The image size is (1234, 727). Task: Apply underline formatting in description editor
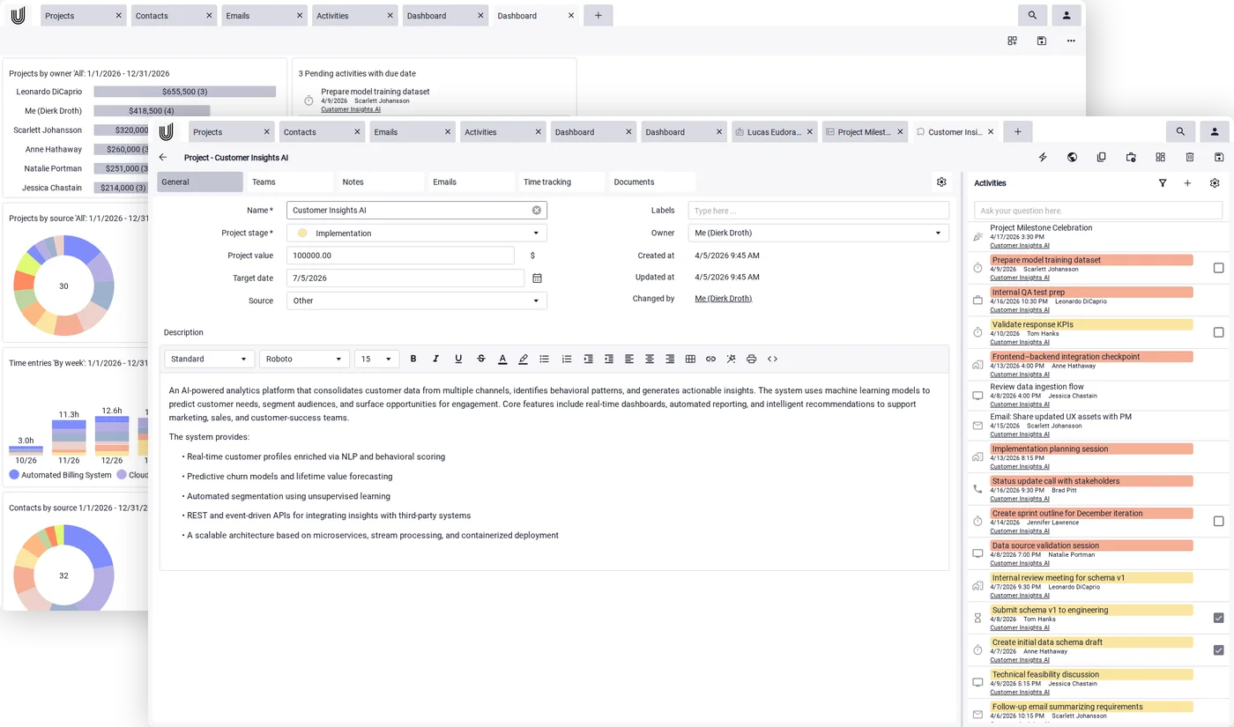(x=458, y=359)
